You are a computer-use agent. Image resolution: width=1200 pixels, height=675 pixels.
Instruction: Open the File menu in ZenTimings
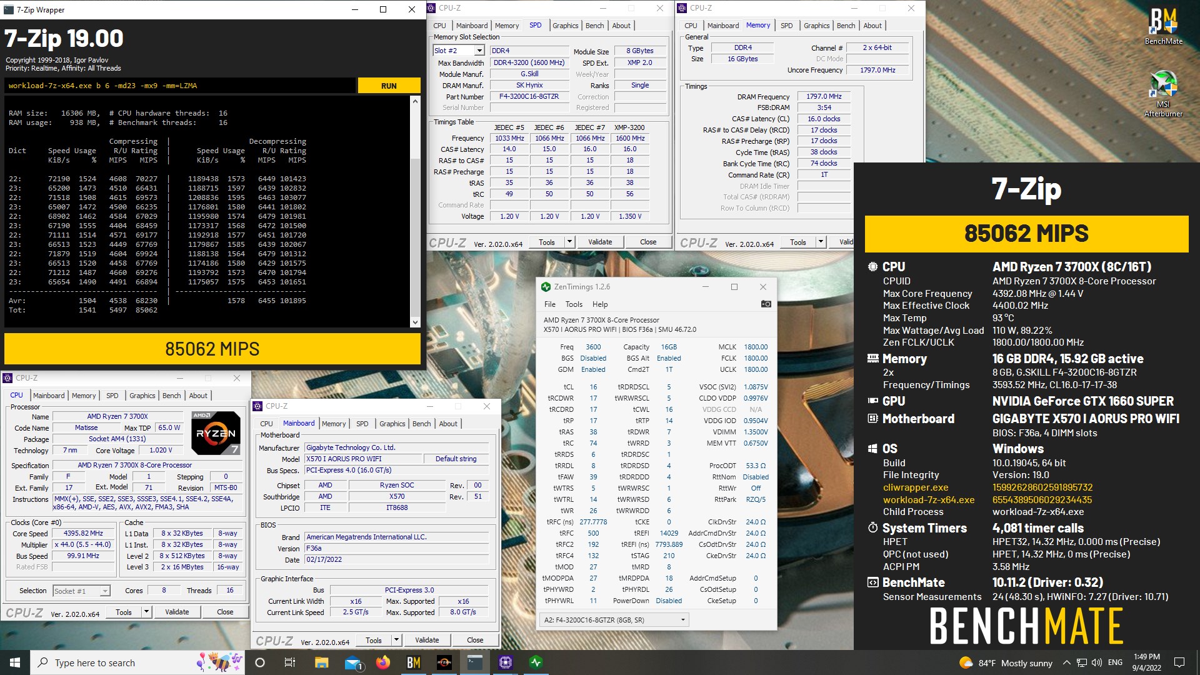click(549, 304)
